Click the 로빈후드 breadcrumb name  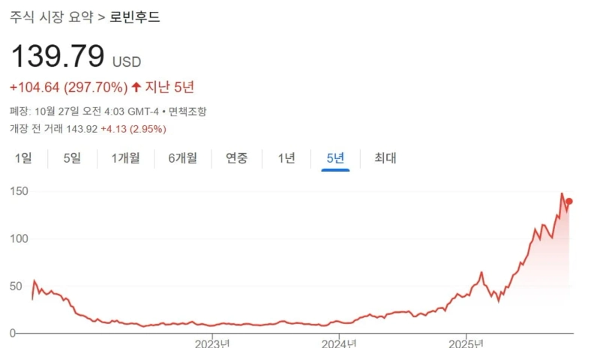coord(135,16)
